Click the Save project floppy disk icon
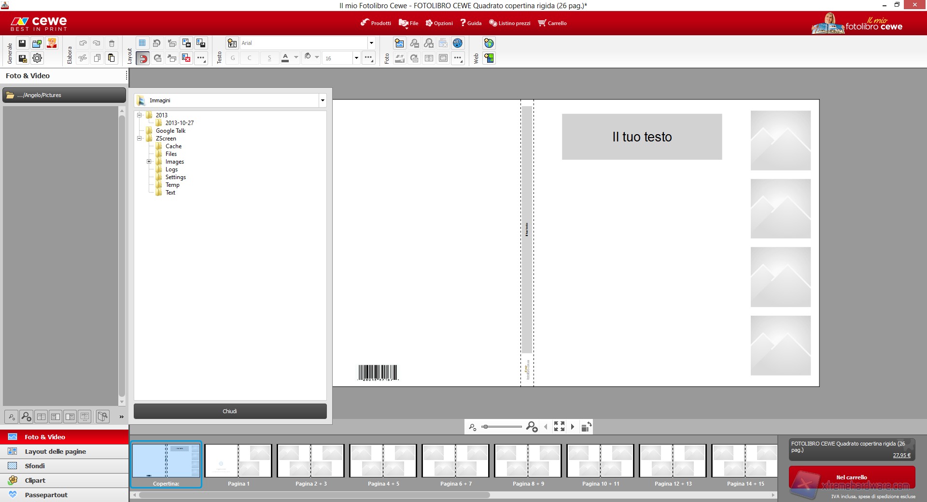The width and height of the screenshot is (927, 502). pos(22,43)
